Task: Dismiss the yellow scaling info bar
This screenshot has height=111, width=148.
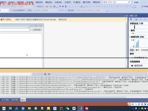Action: [126, 19]
